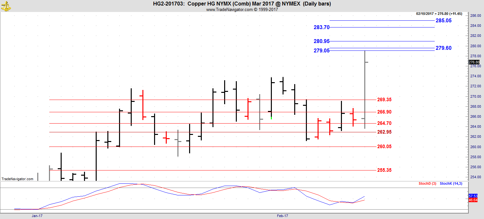Select the 285.05 blue resistance label
This screenshot has height=219, width=484.
point(443,20)
